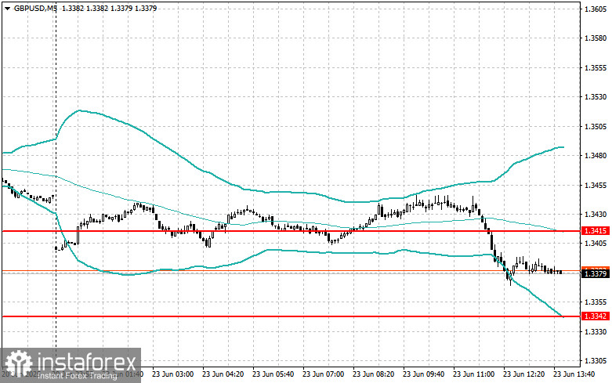
Task: Select the 23 Jun 09:40 time label
Action: (423, 374)
